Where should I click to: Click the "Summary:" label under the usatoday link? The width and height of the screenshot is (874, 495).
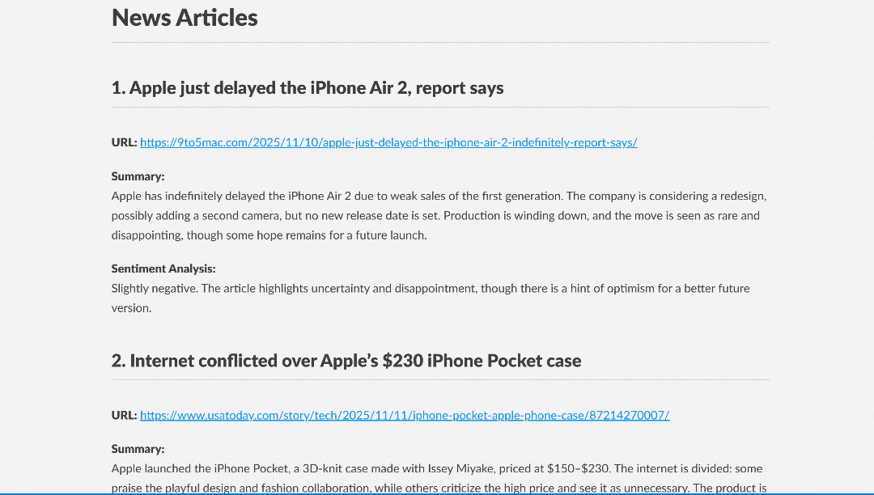[x=138, y=448]
